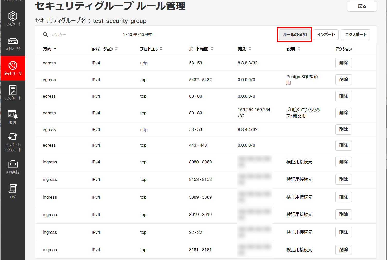Screen dimensions: 387x260
Task: Click the ルールの追加 button
Action: 295,35
